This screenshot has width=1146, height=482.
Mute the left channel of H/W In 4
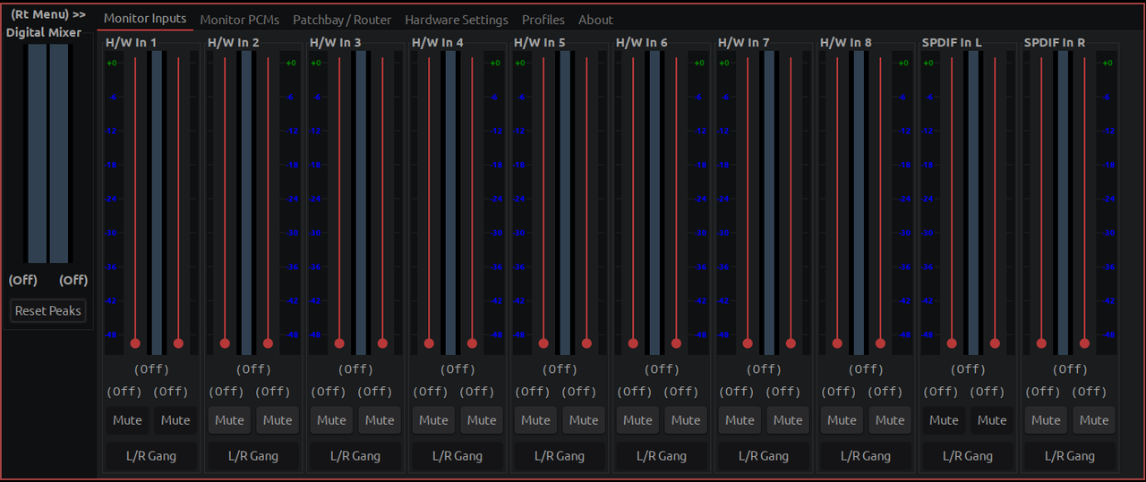(433, 420)
